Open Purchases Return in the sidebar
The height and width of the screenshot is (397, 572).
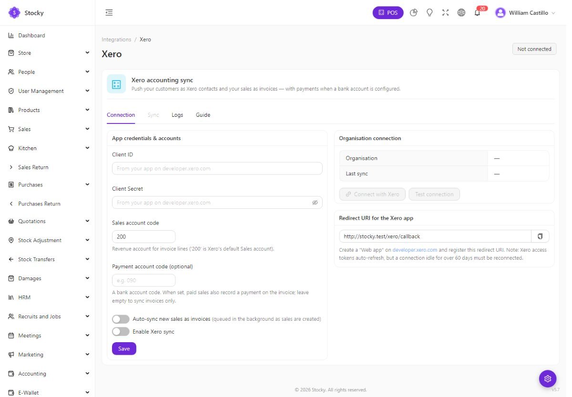point(39,204)
